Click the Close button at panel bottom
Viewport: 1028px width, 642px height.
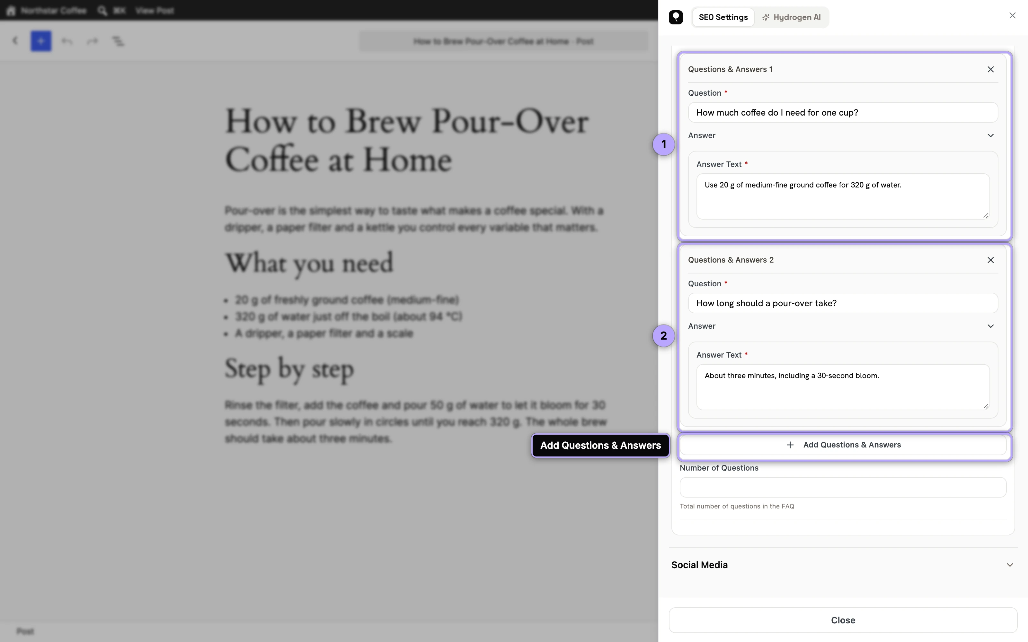pos(843,620)
